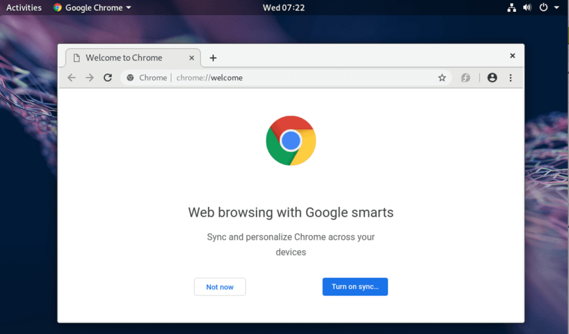Open the Google Chrome app menu
Image resolution: width=569 pixels, height=334 pixels.
click(92, 8)
